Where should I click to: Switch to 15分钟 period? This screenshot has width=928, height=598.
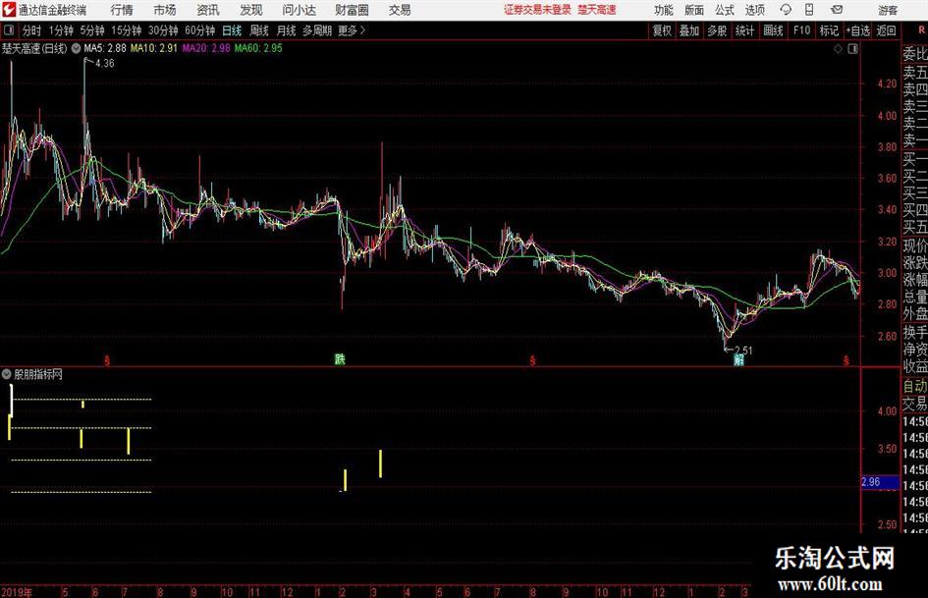pyautogui.click(x=127, y=30)
